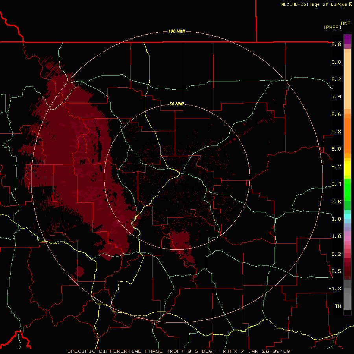Screen dimensions: 354x354
Task: Pick the large peach segment of the color bar
Action: click(347, 81)
